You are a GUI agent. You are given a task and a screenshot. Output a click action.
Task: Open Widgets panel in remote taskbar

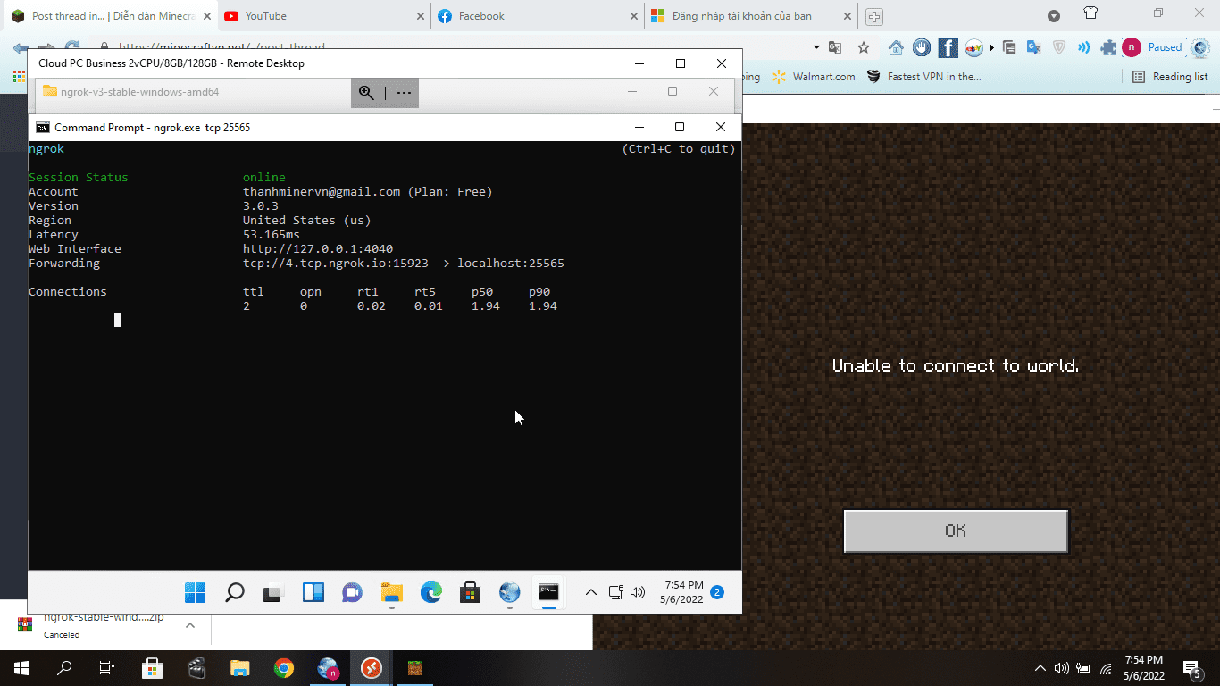point(313,592)
